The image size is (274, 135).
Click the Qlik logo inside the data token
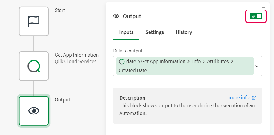[x=122, y=62]
